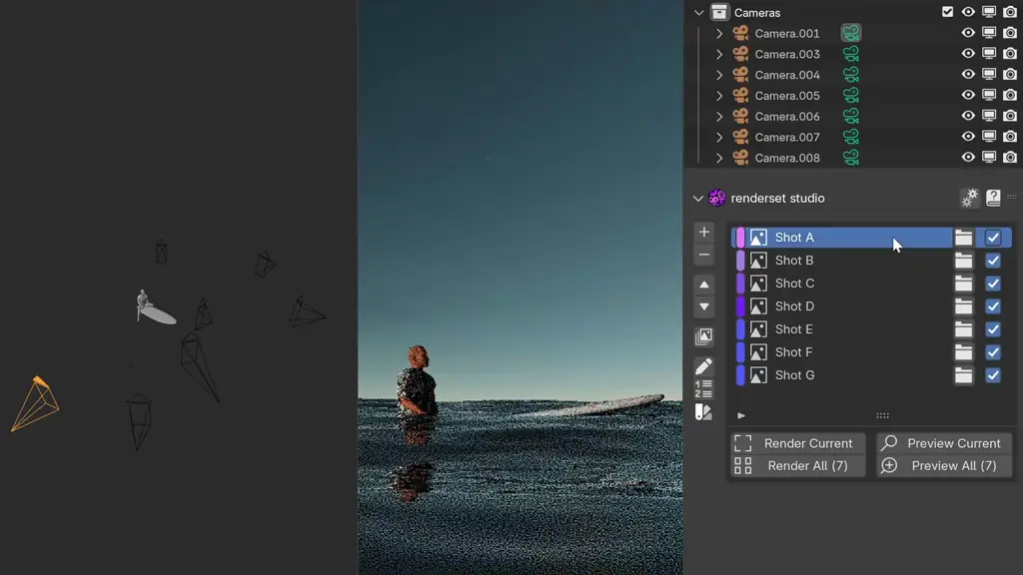The image size is (1023, 575).
Task: Click the numbered list icon
Action: 704,389
